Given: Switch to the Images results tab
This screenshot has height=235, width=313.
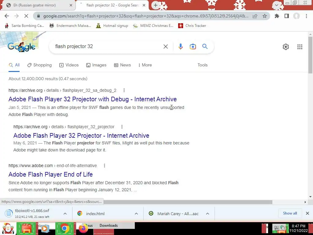Looking at the screenshot, I should tap(96, 65).
